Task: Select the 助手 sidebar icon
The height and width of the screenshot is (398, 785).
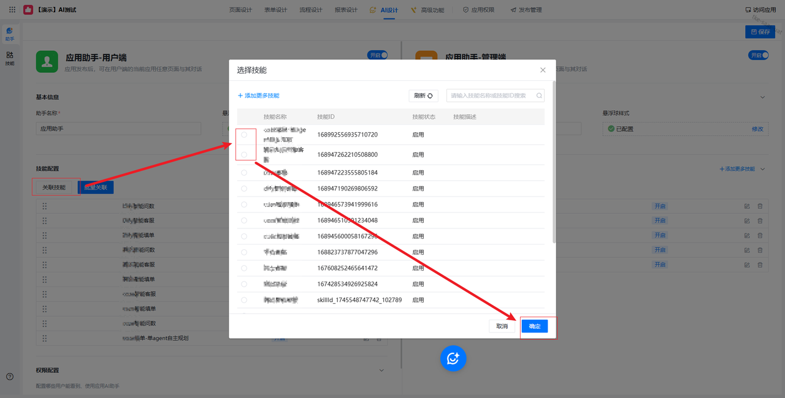Action: 10,34
